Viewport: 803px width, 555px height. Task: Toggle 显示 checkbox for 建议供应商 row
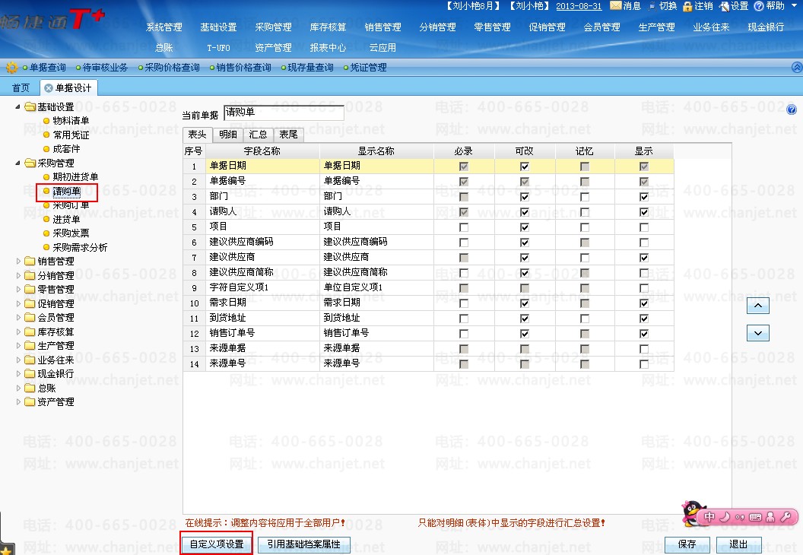pos(644,258)
